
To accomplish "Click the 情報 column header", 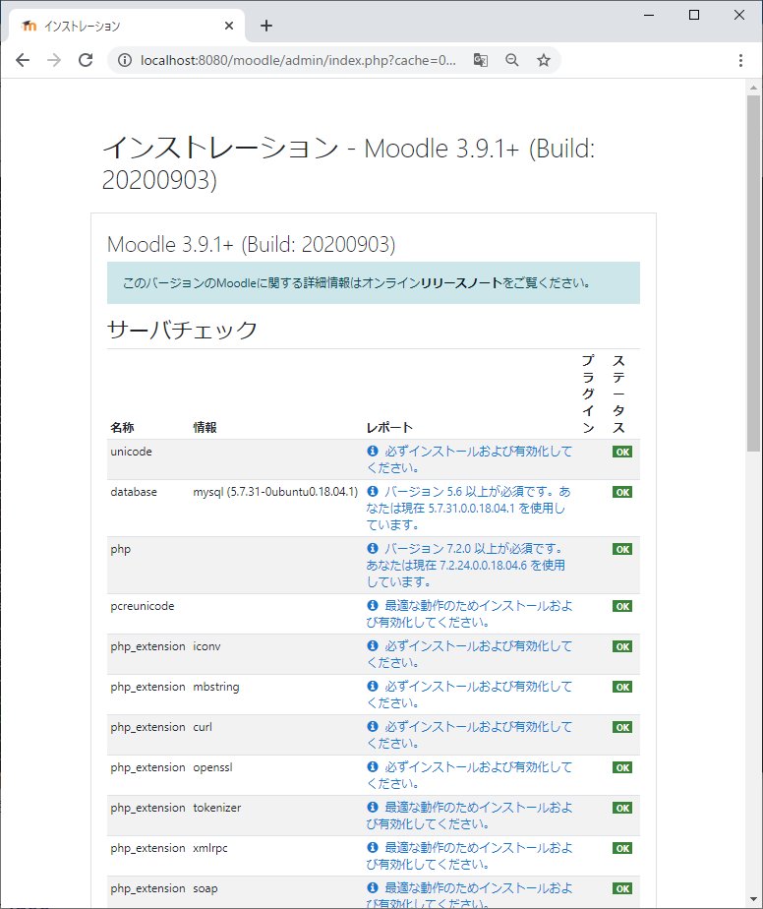I will pos(205,427).
